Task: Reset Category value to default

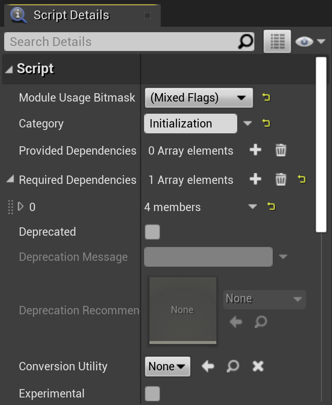Action: pyautogui.click(x=266, y=124)
